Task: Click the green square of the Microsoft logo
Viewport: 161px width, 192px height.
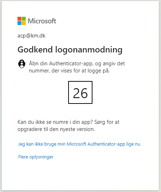Action: click(24, 19)
